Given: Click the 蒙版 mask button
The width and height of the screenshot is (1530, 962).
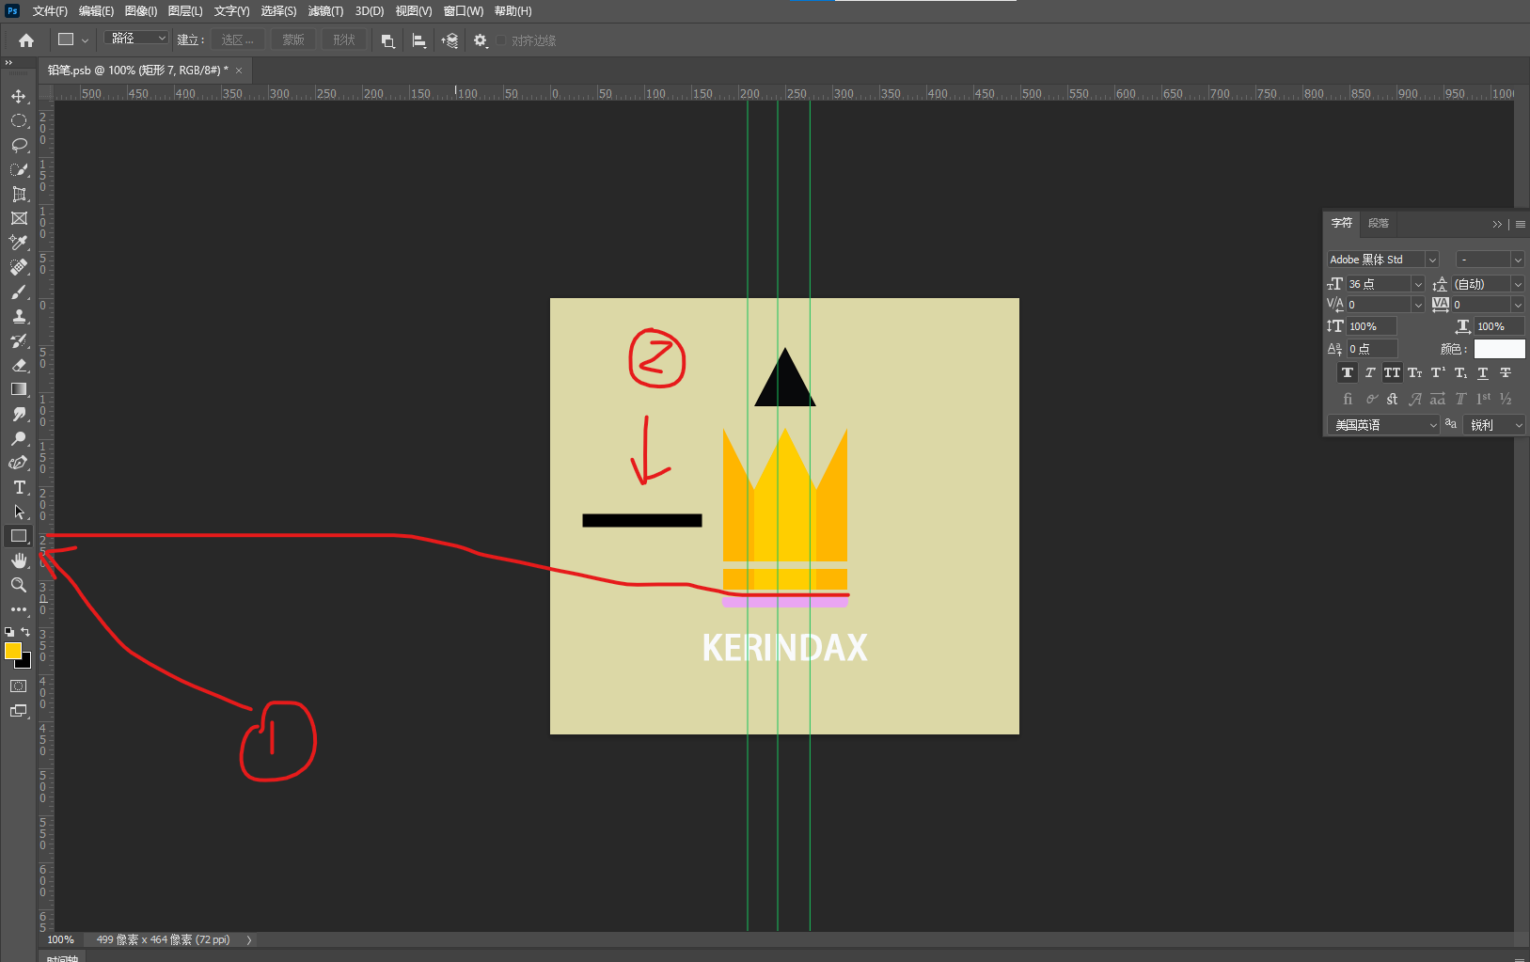Looking at the screenshot, I should [293, 39].
